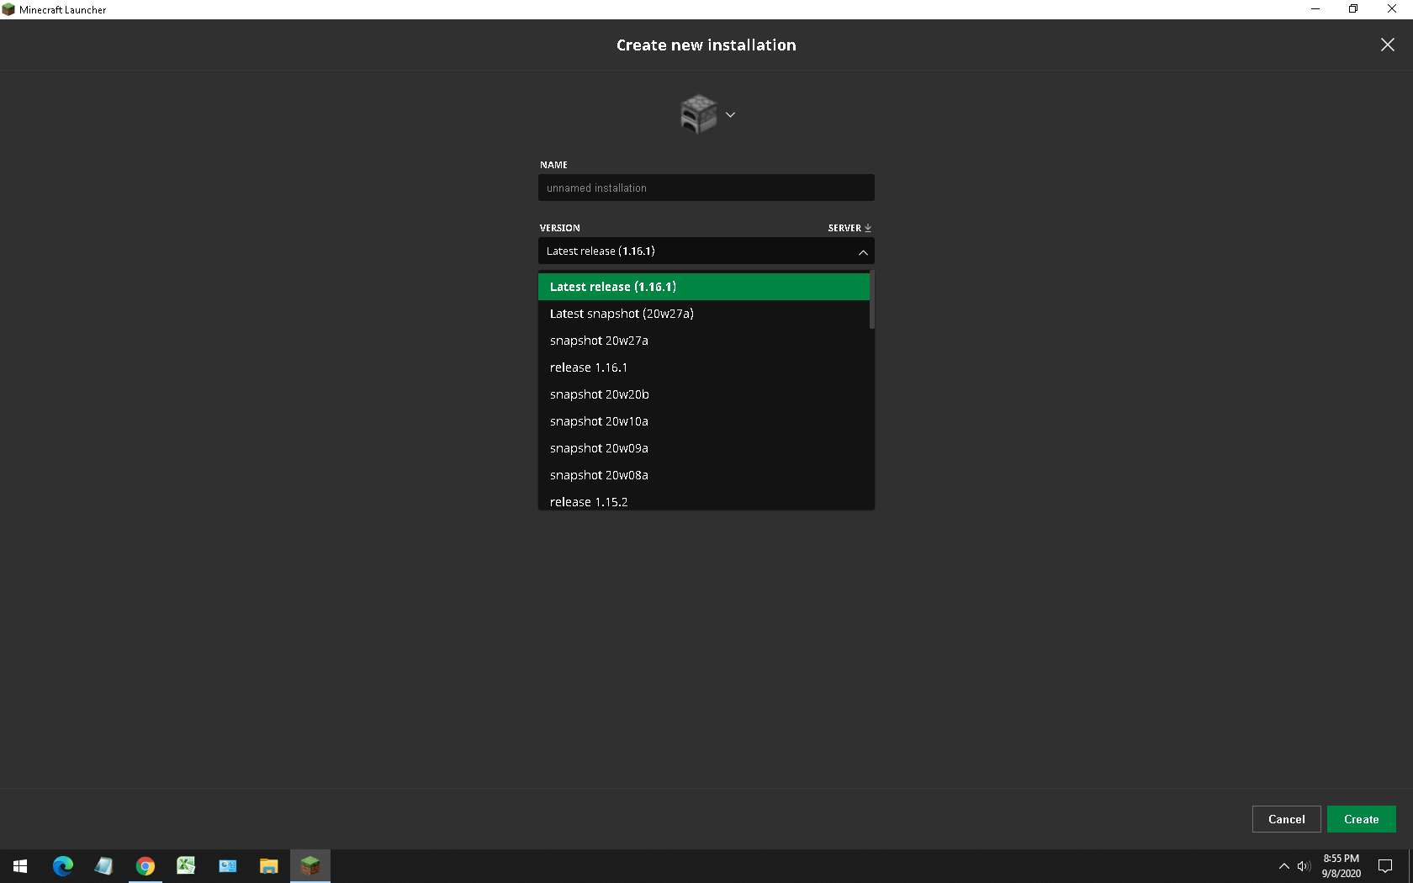The height and width of the screenshot is (883, 1413).
Task: Restore down the Minecraft Launcher window
Action: 1353,9
